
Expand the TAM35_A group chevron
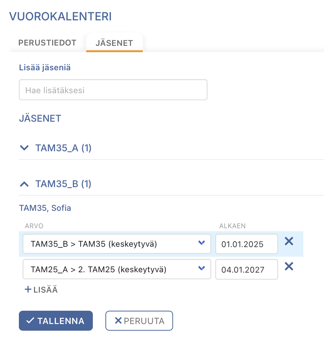24,148
